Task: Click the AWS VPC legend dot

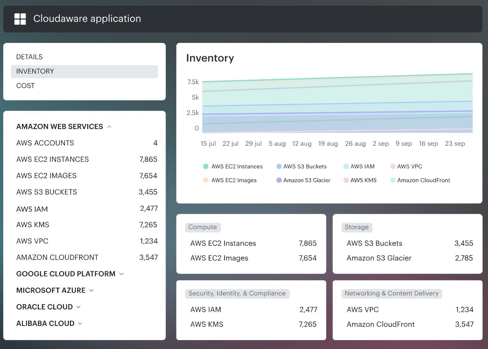Action: (392, 166)
